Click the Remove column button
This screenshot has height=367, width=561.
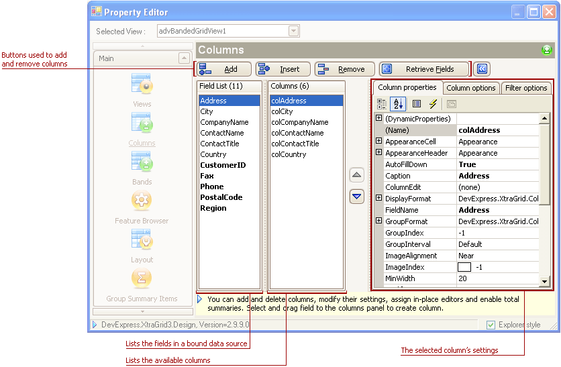point(345,69)
